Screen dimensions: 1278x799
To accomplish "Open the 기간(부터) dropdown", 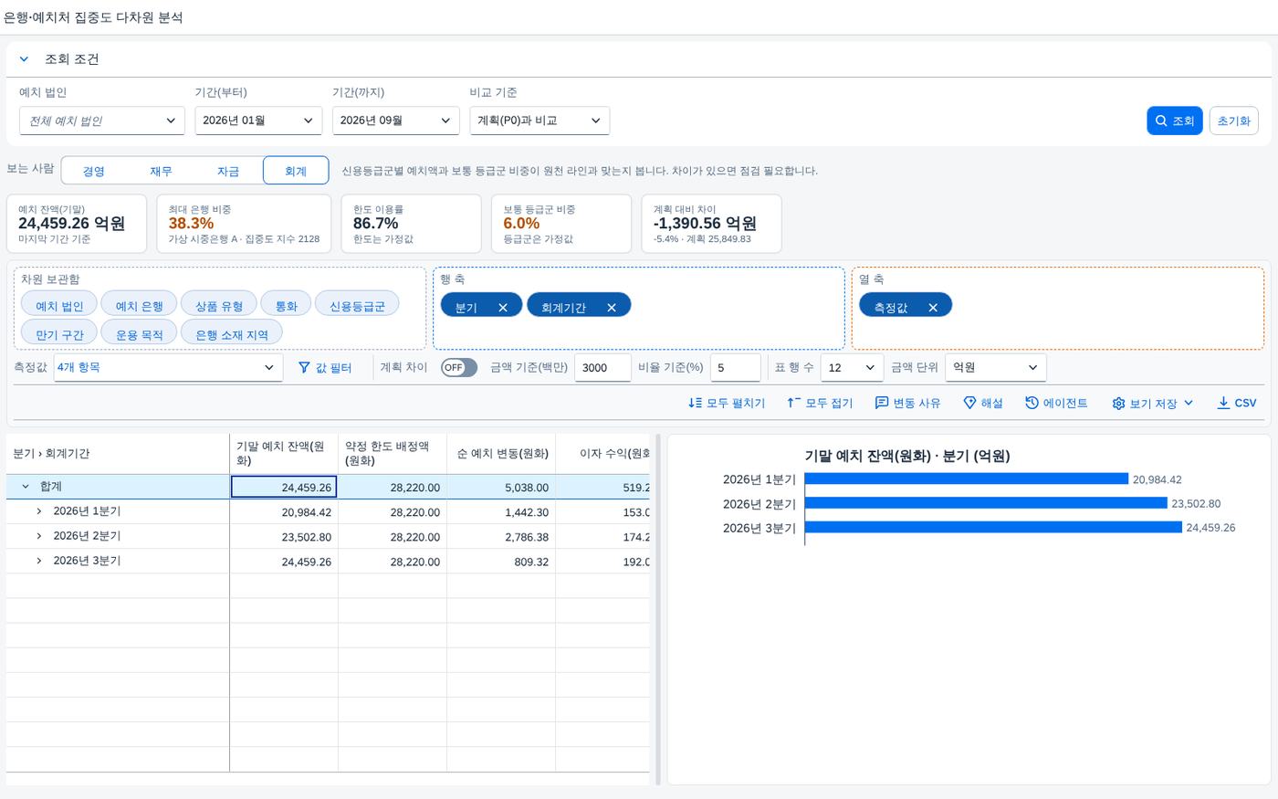I will [258, 121].
